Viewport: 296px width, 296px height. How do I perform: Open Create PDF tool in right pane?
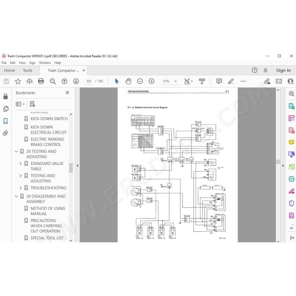pos(291,130)
